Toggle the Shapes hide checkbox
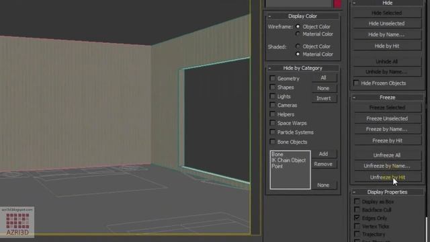The width and height of the screenshot is (430, 242). coord(272,87)
